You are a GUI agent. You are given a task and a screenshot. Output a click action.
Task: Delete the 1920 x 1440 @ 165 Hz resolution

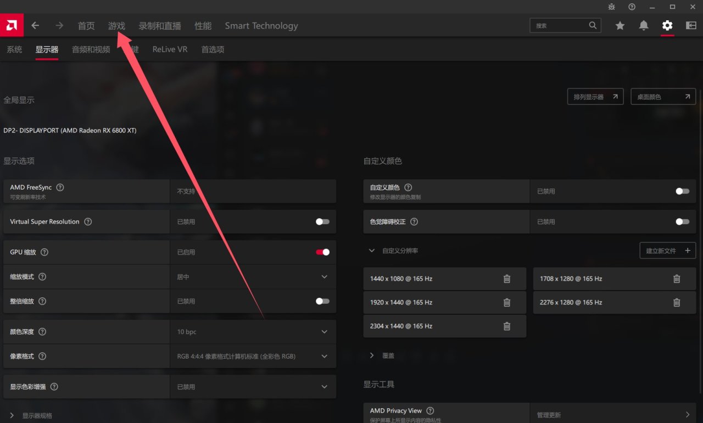coord(507,303)
